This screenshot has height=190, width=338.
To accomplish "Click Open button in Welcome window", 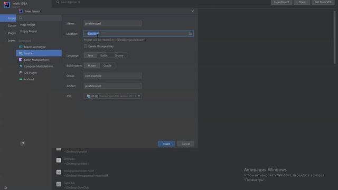I will click(x=302, y=2).
